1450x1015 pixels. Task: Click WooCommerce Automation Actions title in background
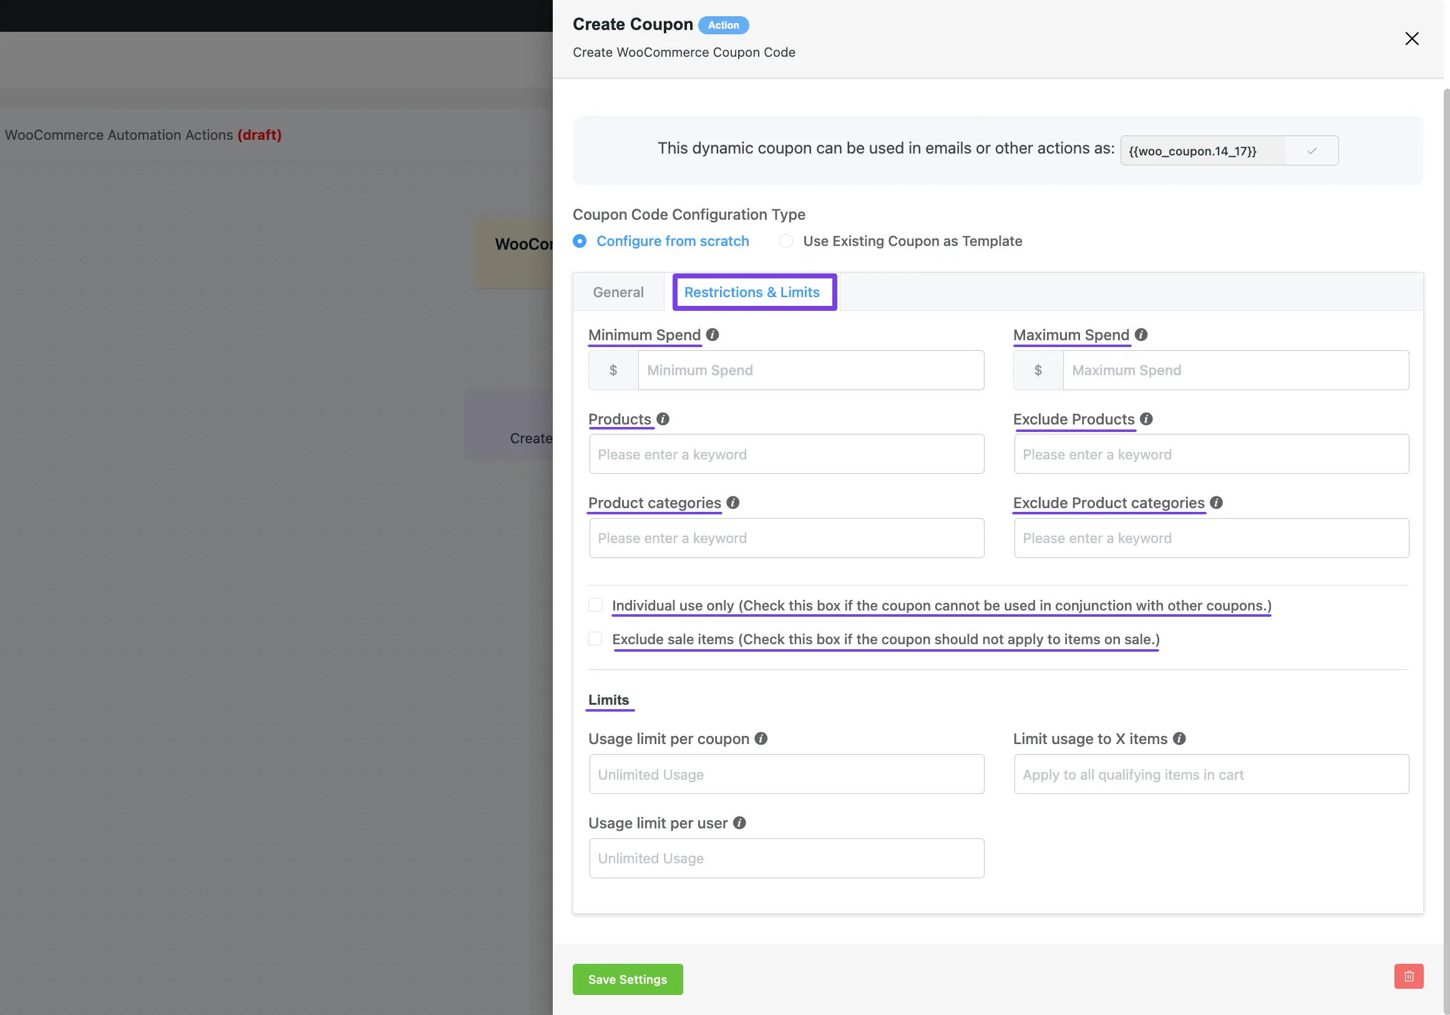click(119, 135)
